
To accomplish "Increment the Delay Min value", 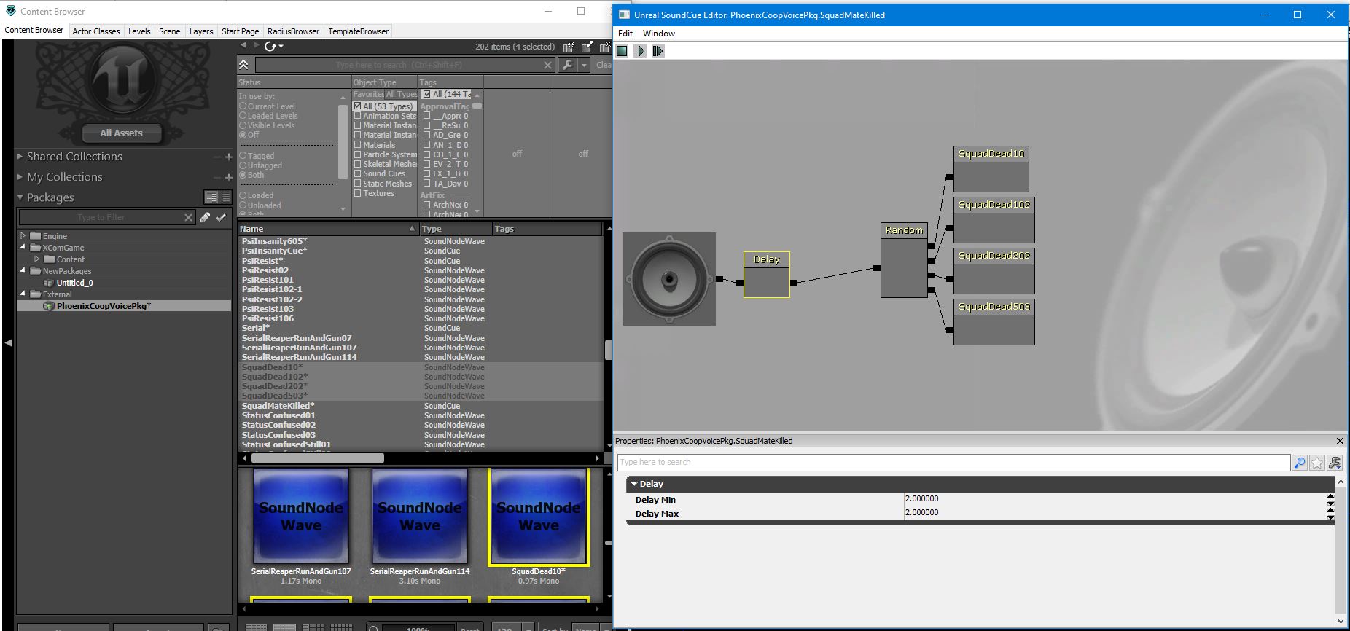I will pyautogui.click(x=1330, y=496).
